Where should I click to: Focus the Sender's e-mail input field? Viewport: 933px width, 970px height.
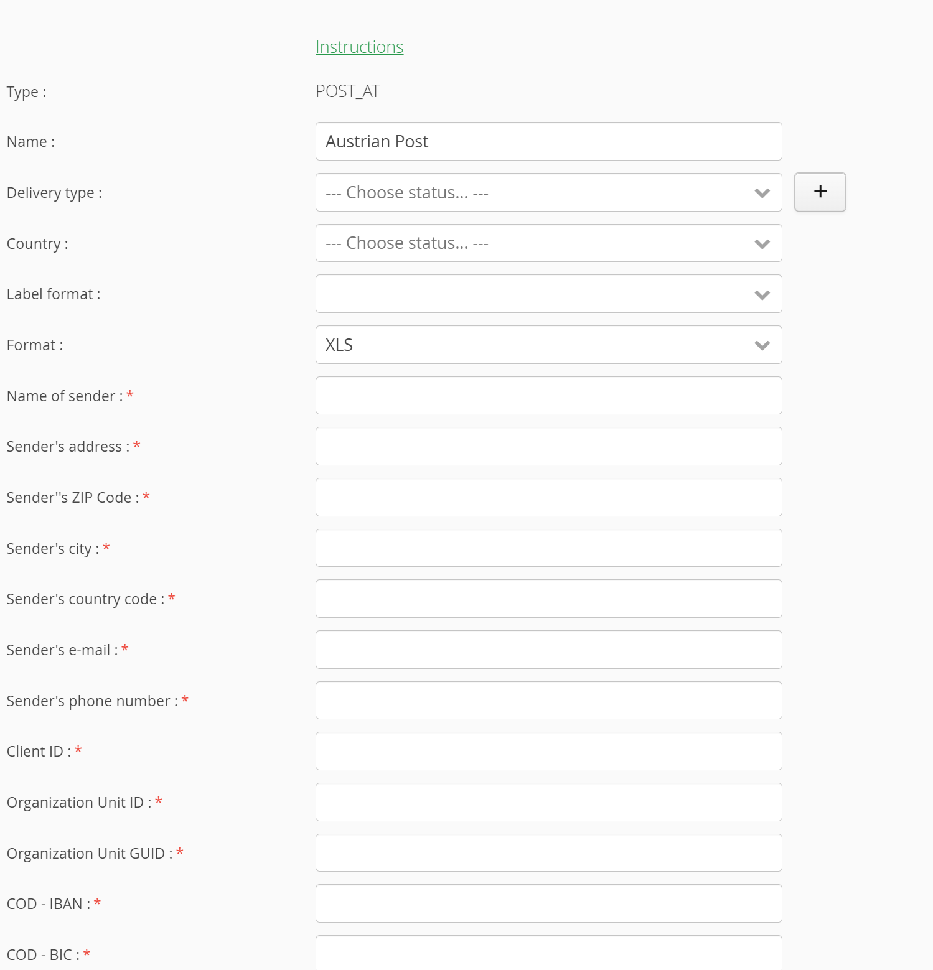548,650
